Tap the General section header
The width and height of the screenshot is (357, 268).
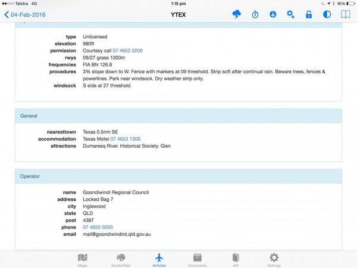(x=178, y=116)
